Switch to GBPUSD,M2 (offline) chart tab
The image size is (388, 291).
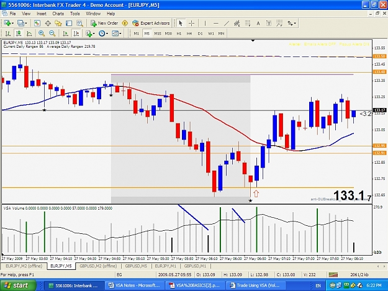tap(98, 266)
